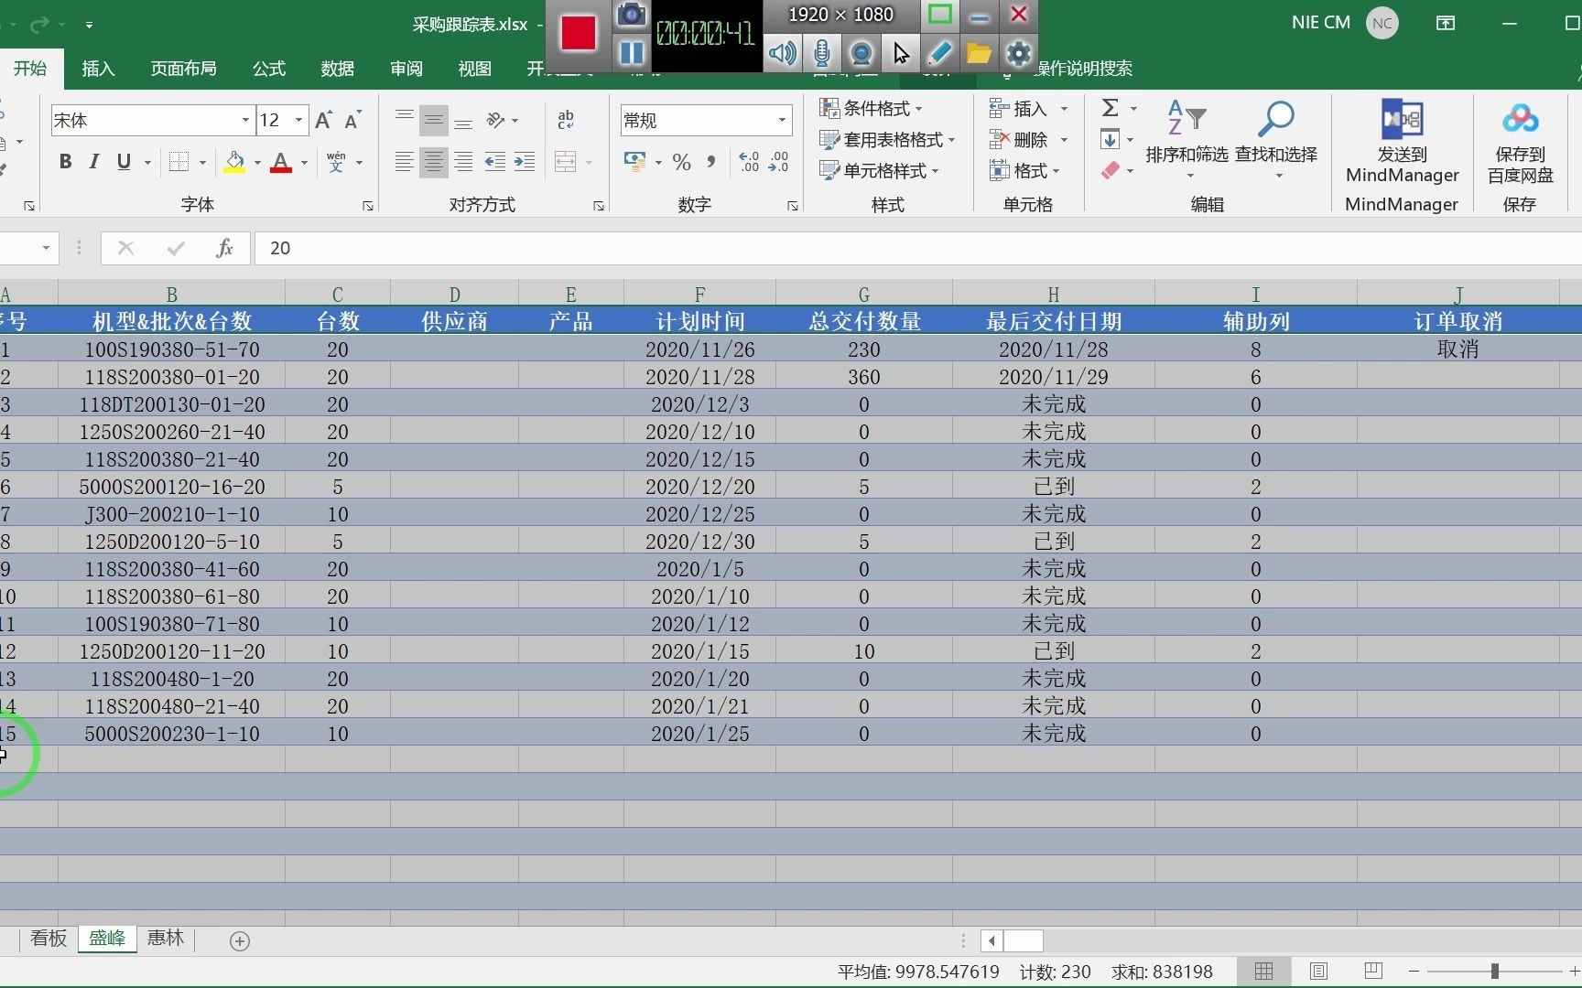Toggle the recorder webcam
Viewport: 1582px width, 988px height.
(861, 53)
